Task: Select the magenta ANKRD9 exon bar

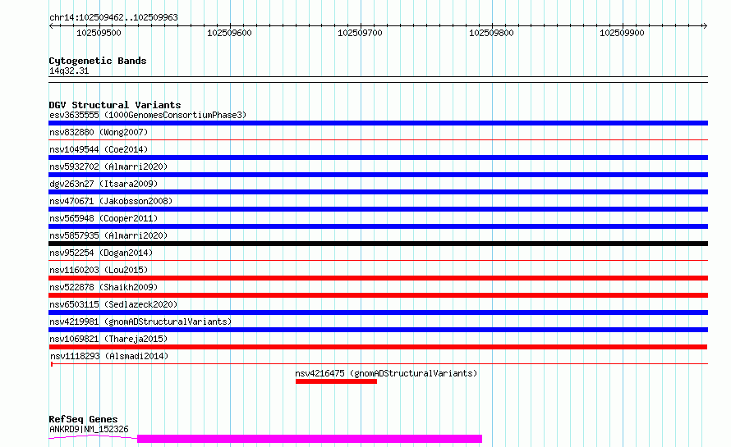Action: (310, 439)
